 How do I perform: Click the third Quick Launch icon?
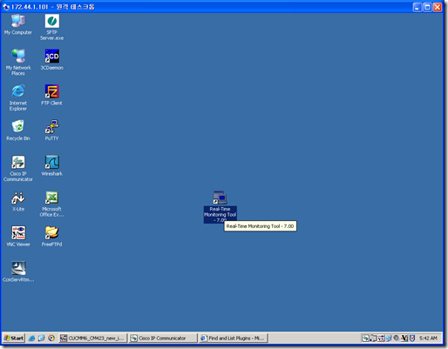51,338
